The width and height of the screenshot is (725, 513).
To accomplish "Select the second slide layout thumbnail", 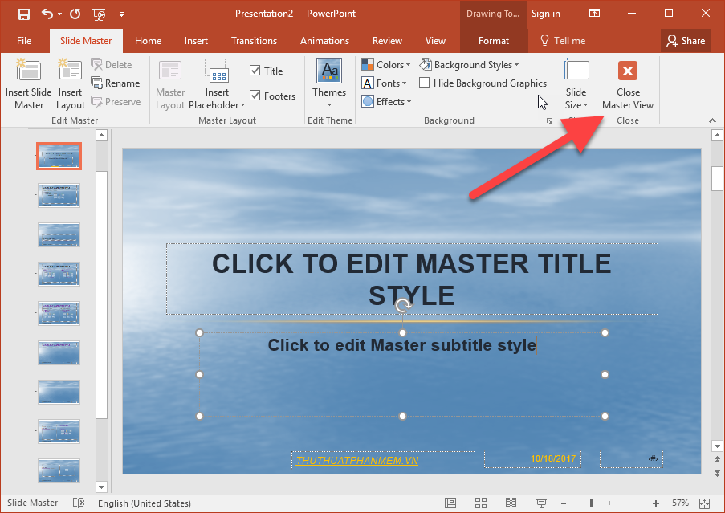I will pos(59,195).
